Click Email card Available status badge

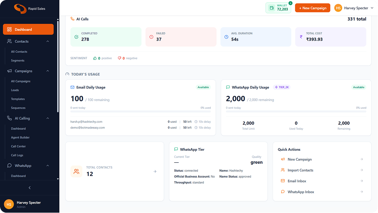click(x=203, y=87)
